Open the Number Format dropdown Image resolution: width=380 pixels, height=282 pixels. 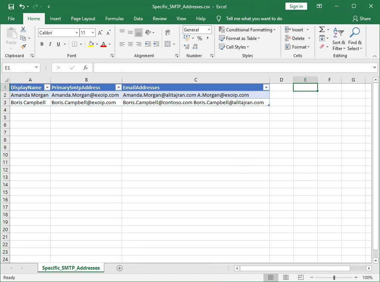point(208,30)
